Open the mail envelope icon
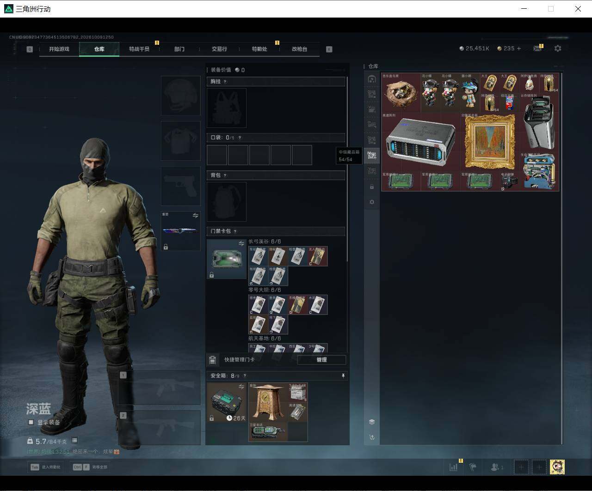The width and height of the screenshot is (592, 491). [x=537, y=48]
